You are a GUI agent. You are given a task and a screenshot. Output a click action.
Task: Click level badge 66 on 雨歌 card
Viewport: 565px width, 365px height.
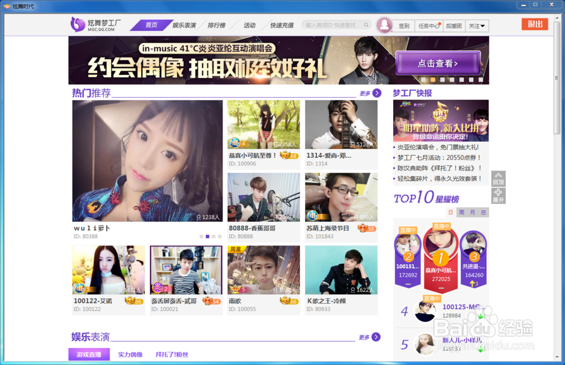click(289, 301)
